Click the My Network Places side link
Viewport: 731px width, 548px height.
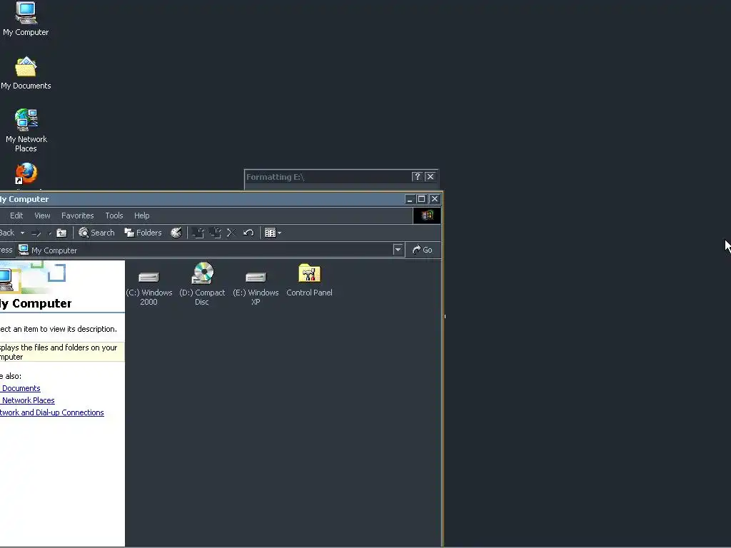(x=27, y=400)
